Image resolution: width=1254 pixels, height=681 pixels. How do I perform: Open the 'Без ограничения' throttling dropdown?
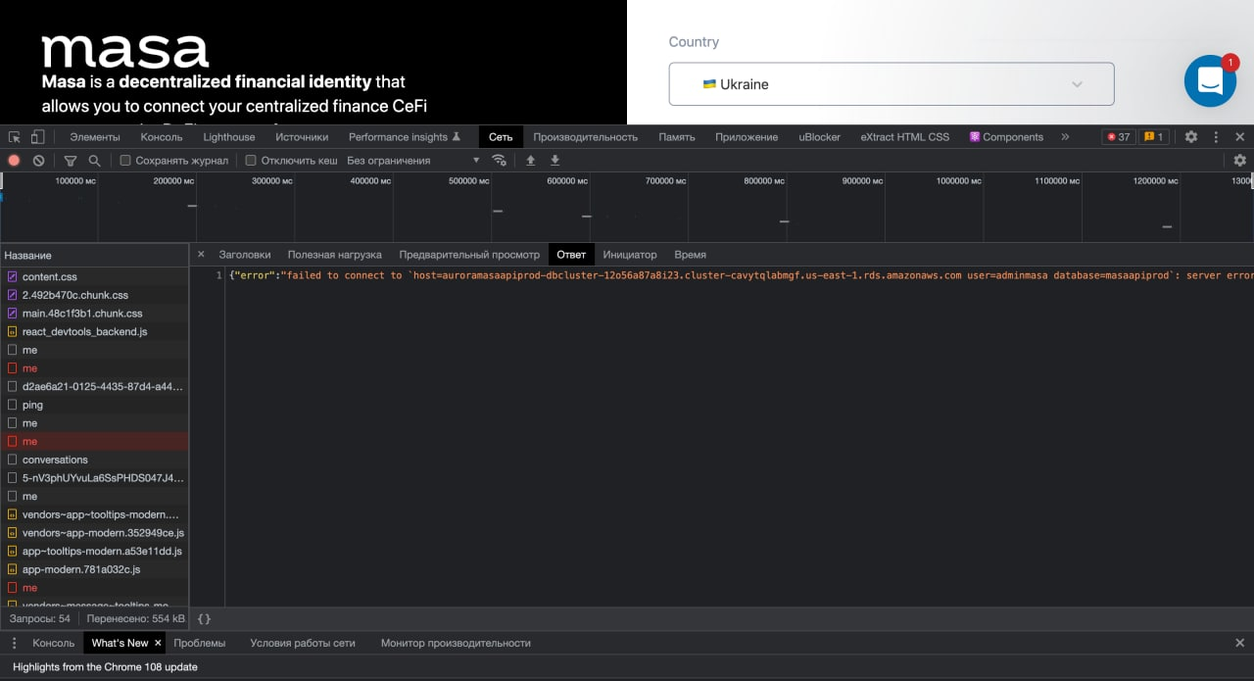coord(402,160)
